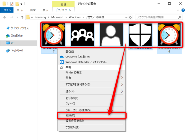Viewport: 186px width, 140px height.
Task: Choose 切り取り(T) from context menu
Action: [92, 98]
